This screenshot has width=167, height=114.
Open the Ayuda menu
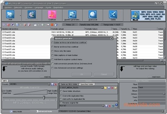(x=48, y=7)
